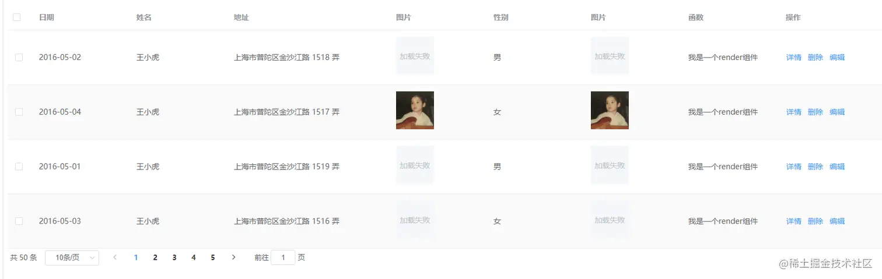
Task: Open the 10条/页 page size dropdown
Action: (72, 257)
